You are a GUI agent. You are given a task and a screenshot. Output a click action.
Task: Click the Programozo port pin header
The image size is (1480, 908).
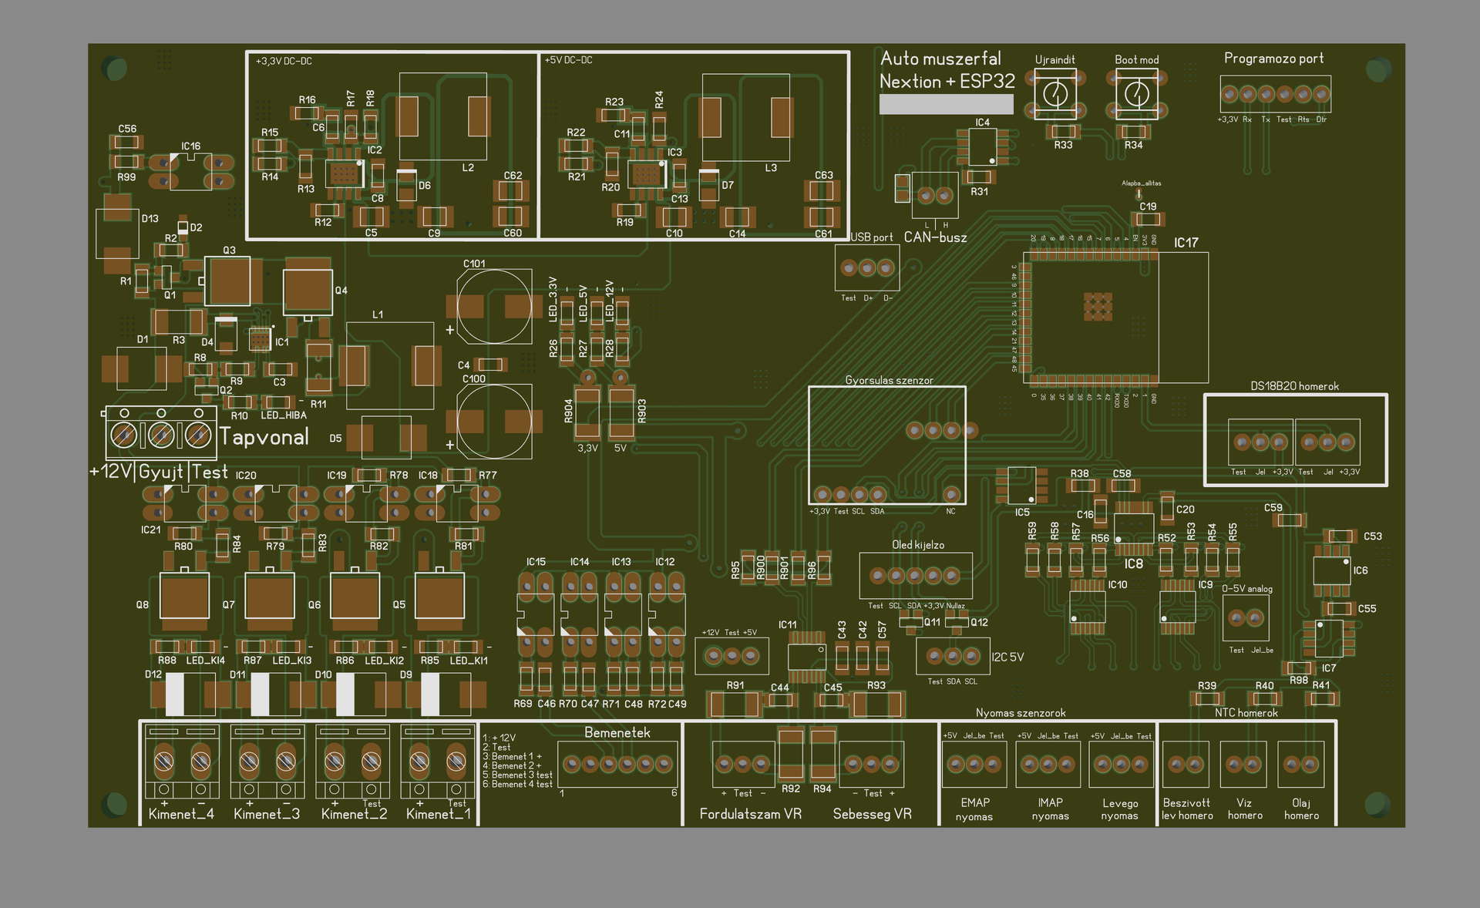(1275, 94)
